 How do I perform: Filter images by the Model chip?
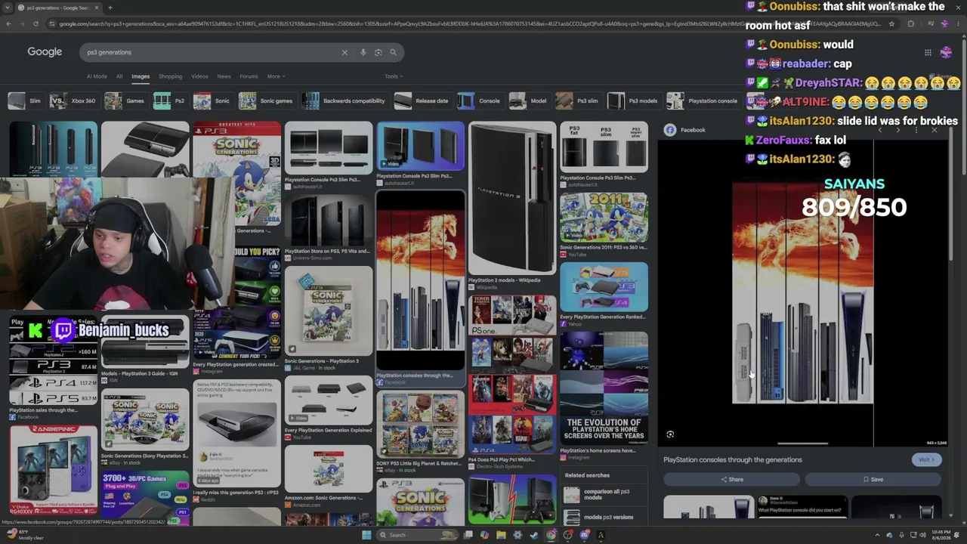pyautogui.click(x=529, y=100)
